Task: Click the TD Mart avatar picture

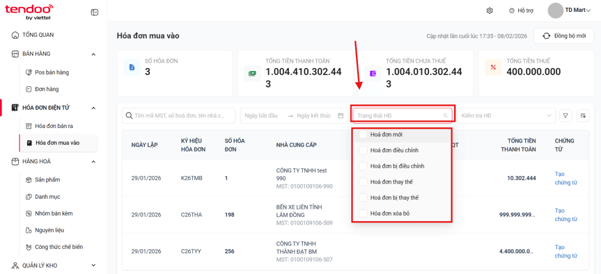Action: click(x=556, y=10)
